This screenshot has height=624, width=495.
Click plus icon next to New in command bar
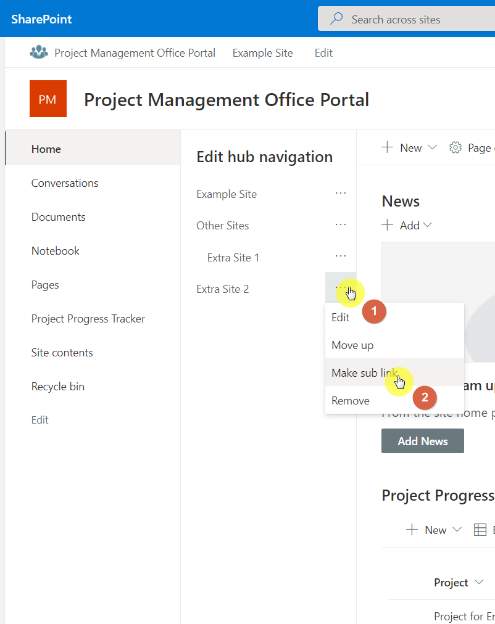(387, 147)
